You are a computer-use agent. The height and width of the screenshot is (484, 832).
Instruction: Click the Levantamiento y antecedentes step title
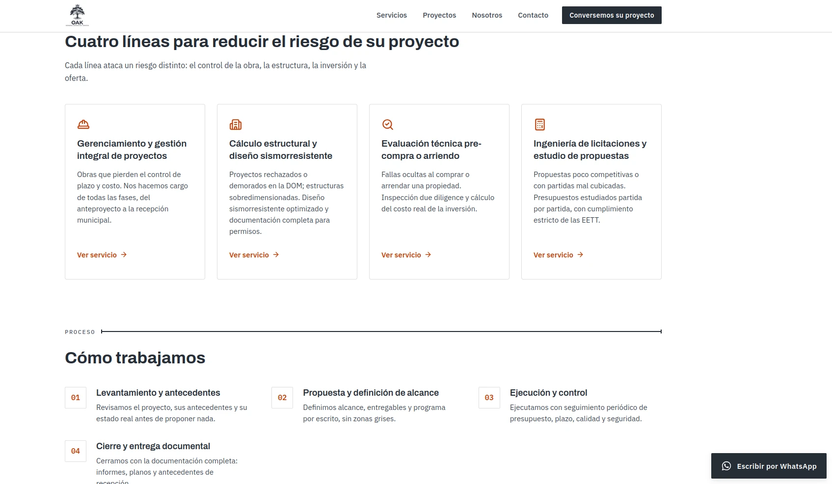158,393
